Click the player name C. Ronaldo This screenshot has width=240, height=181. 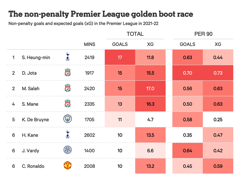33,166
